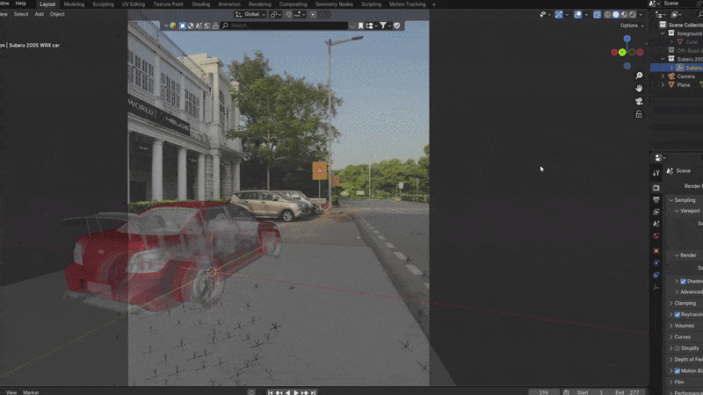Toggle the Raytracing checkbox

(678, 315)
